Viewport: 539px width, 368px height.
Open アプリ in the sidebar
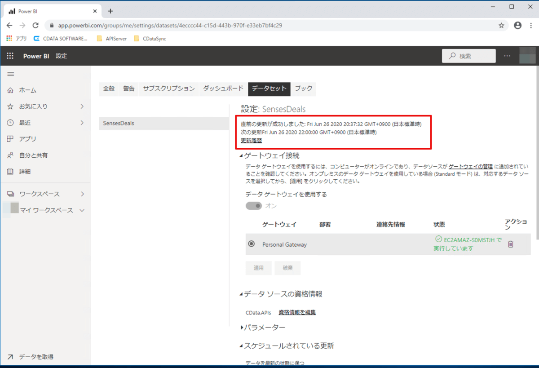[x=27, y=139]
